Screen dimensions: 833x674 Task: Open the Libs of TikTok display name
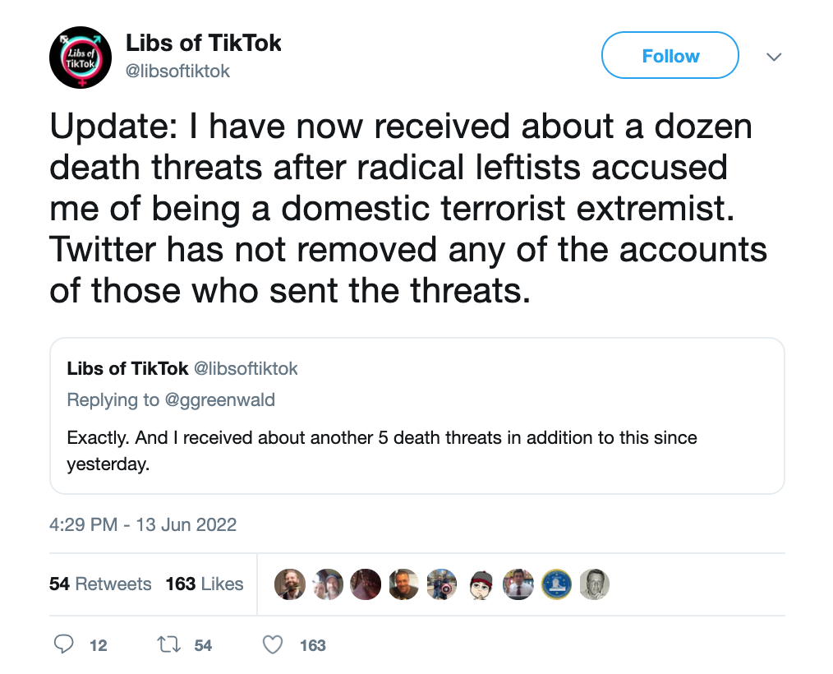pyautogui.click(x=203, y=43)
